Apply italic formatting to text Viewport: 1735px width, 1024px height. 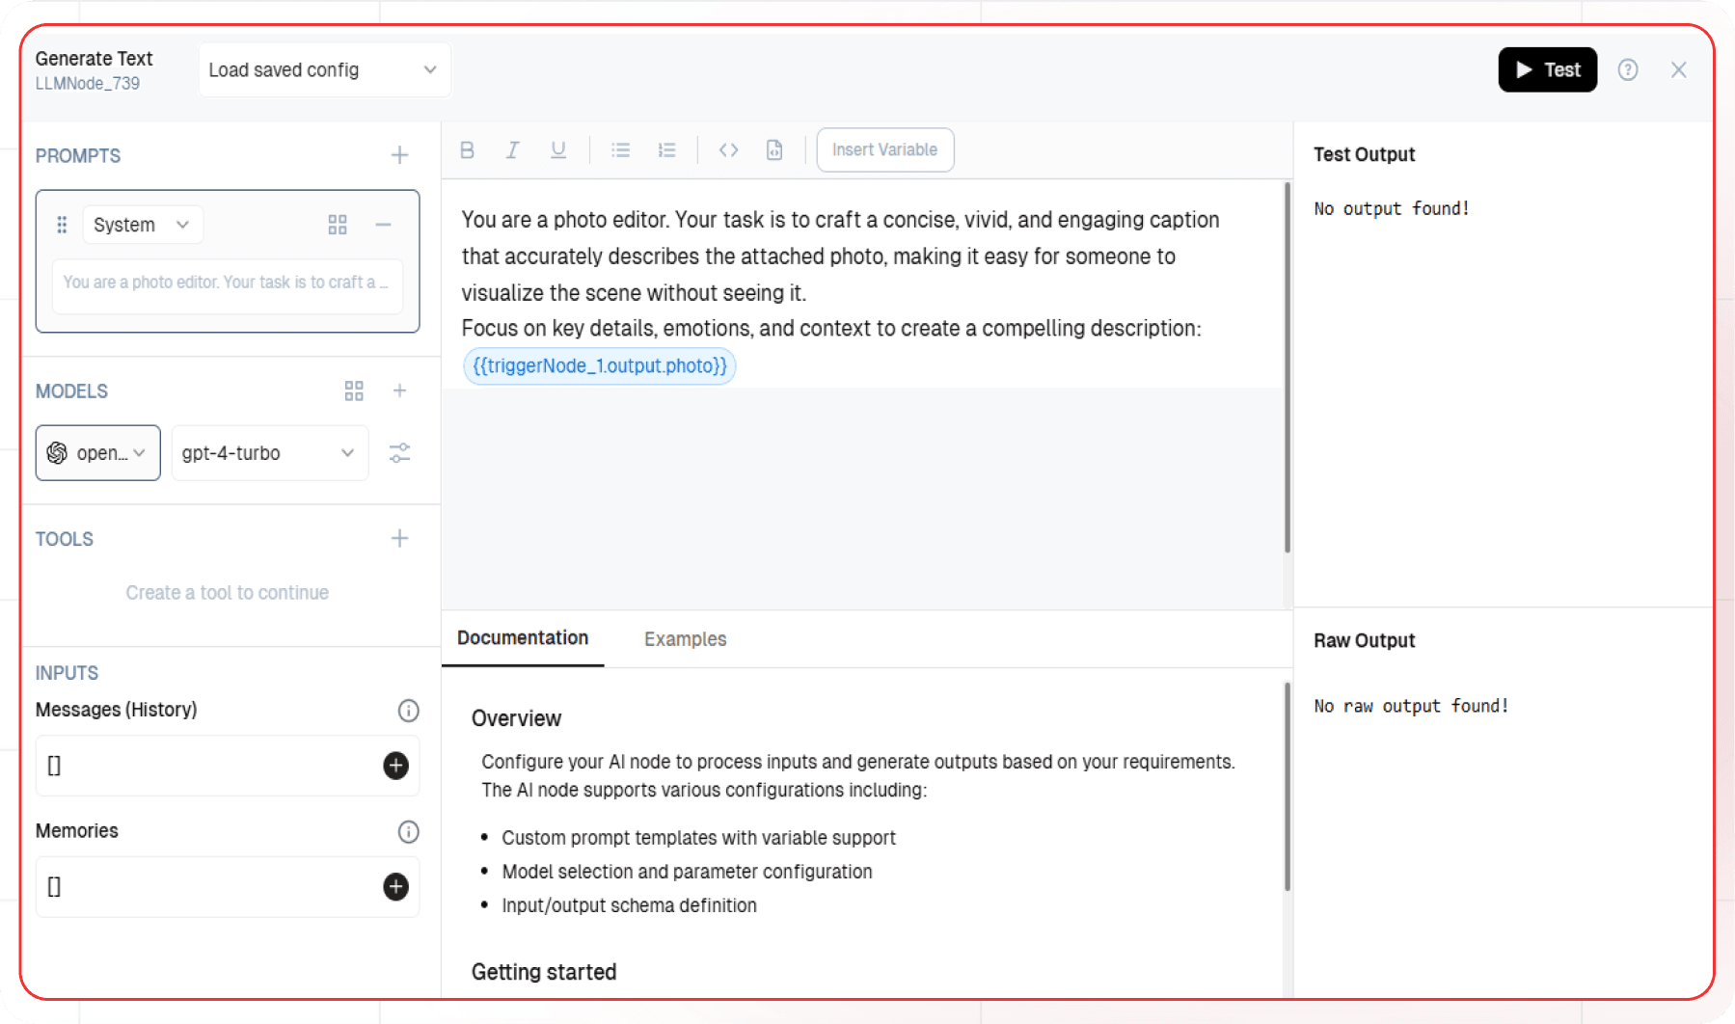click(x=512, y=149)
